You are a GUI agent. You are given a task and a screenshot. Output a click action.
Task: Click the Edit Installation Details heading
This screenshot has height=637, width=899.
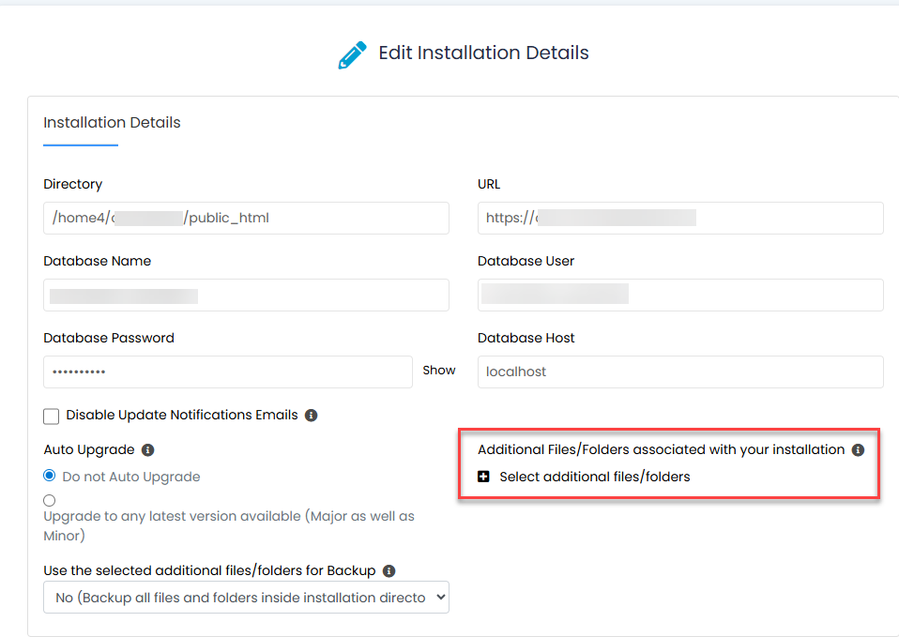pyautogui.click(x=483, y=53)
